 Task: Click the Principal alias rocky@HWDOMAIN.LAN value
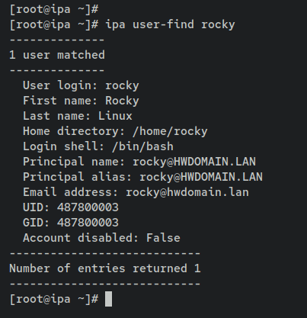201,177
